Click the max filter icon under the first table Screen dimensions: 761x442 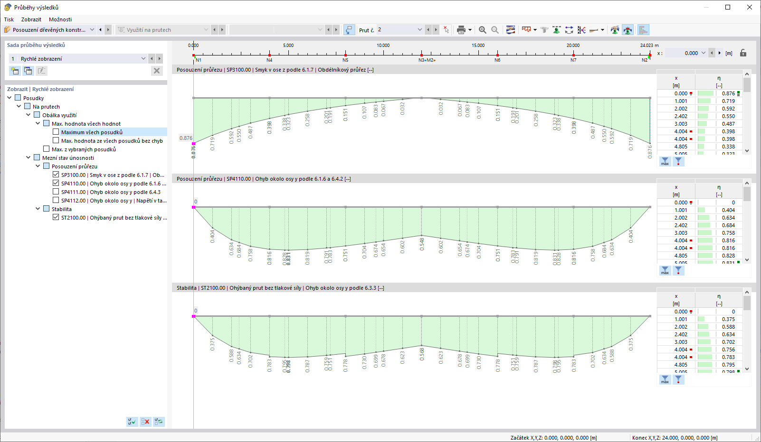(665, 162)
